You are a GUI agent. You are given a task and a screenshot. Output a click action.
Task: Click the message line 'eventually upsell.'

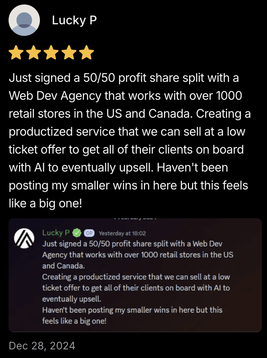(72, 299)
